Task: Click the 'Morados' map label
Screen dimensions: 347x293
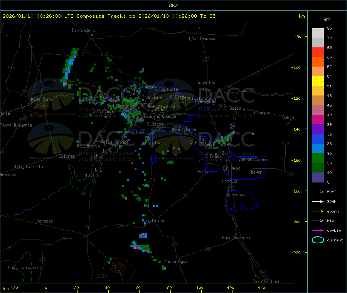Action: [45, 221]
